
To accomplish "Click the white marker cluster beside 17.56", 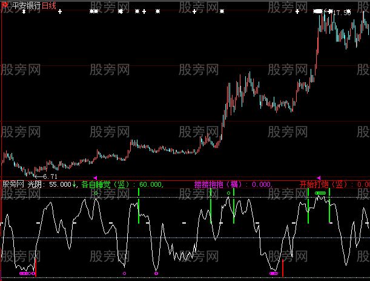I will (319, 11).
